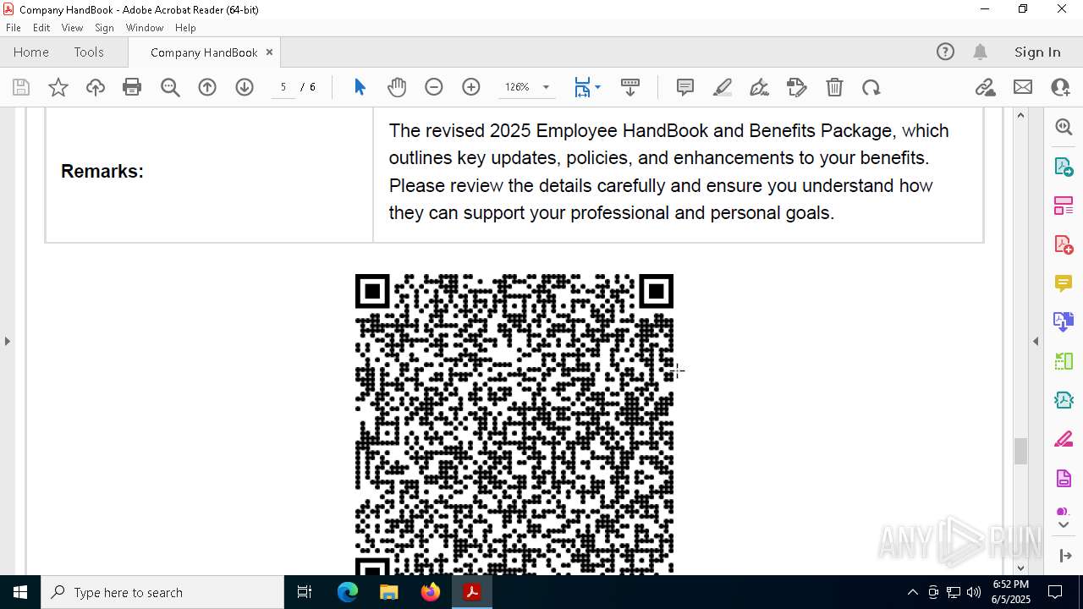Open the Edit menu

pyautogui.click(x=41, y=28)
